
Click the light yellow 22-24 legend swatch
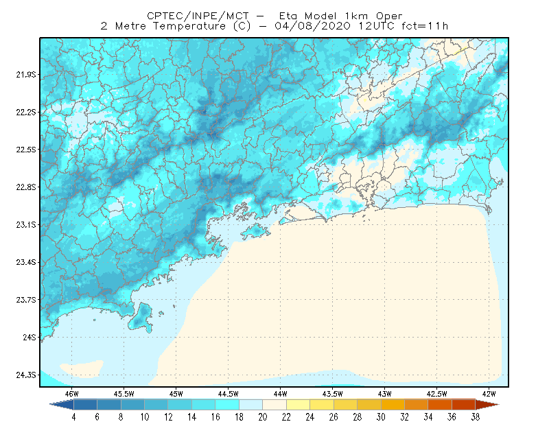click(x=299, y=405)
